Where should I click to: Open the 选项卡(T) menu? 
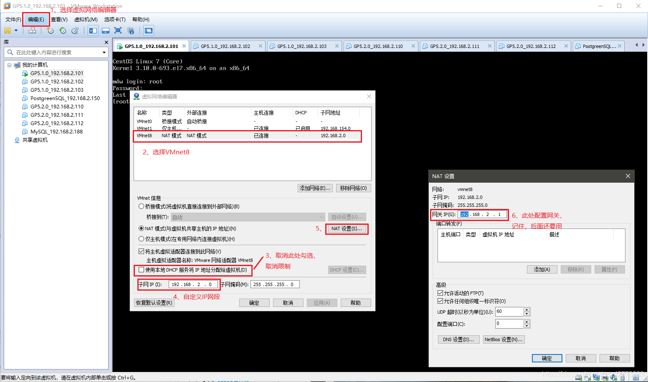tap(115, 20)
